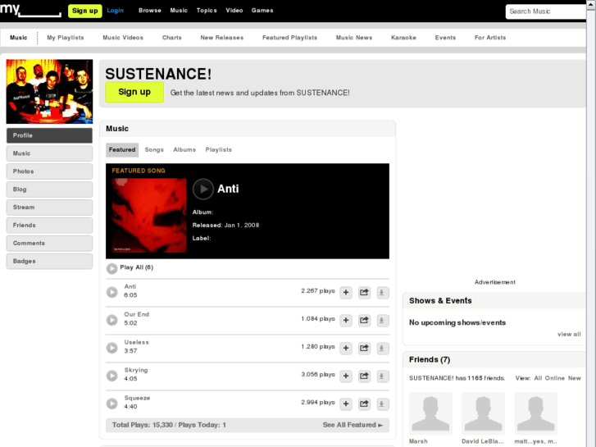
Task: Click Sign up beside SUSTENANCE! updates text
Action: point(134,92)
